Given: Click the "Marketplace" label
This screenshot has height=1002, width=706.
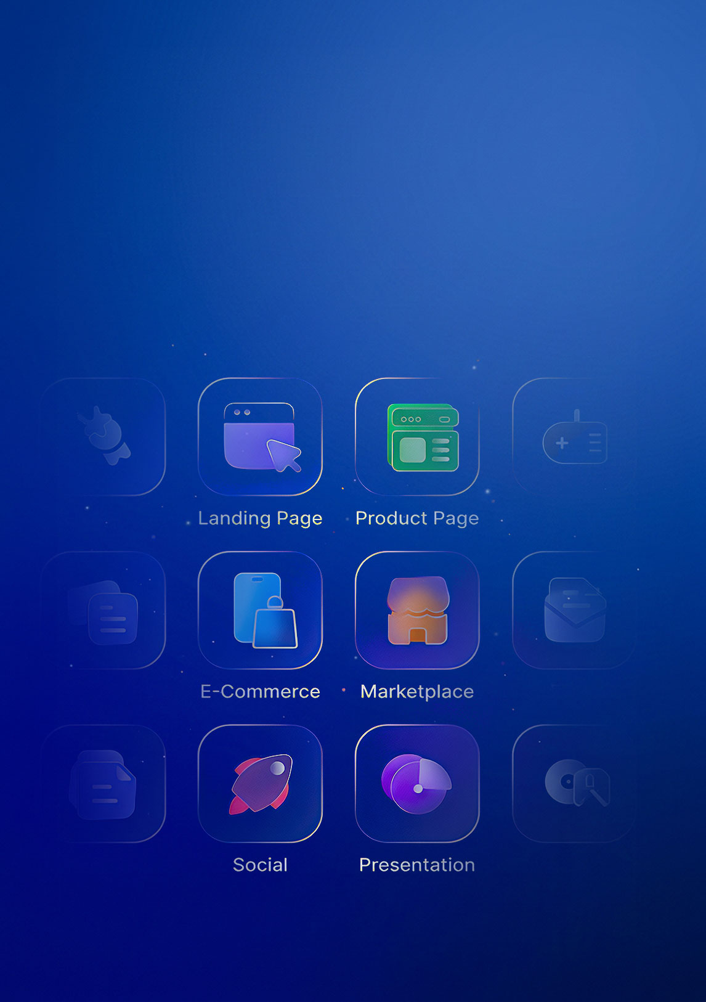Looking at the screenshot, I should point(417,692).
